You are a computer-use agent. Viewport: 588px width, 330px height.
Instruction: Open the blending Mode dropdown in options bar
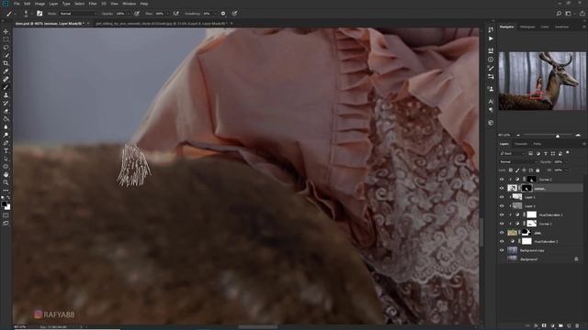coord(78,14)
